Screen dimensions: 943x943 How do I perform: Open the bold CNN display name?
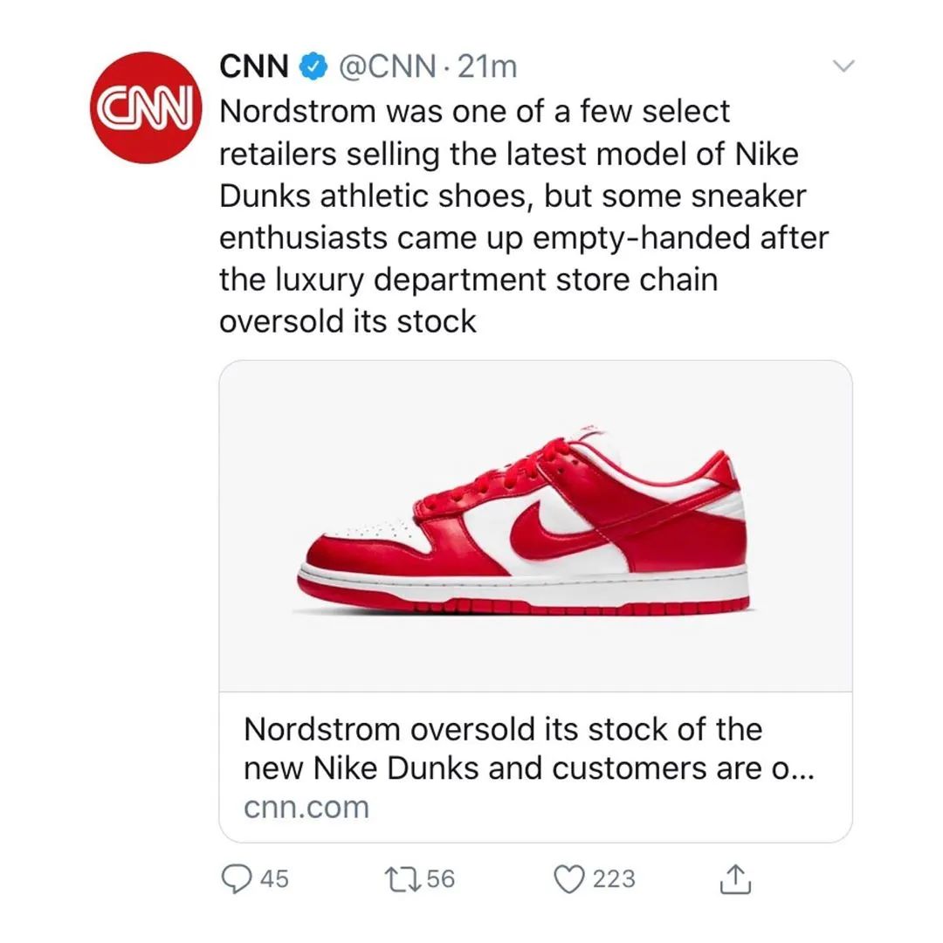pos(254,66)
